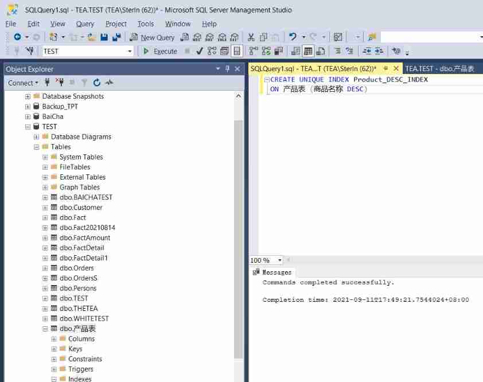Click the Refresh icon in Object Explorer
Screen dimensions: 483x382
(x=97, y=83)
